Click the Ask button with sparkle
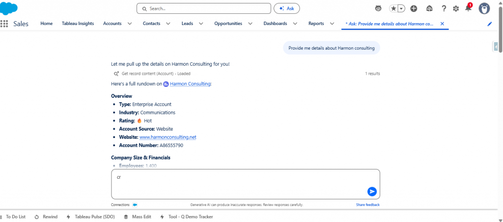 pyautogui.click(x=286, y=9)
